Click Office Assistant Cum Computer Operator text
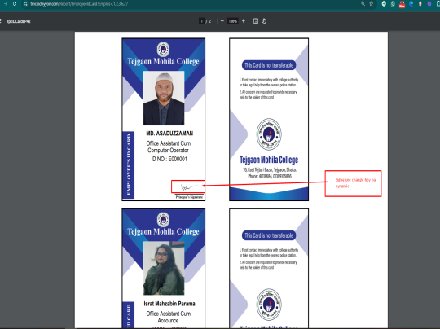Screen dimensions: 440x329 click(x=169, y=147)
